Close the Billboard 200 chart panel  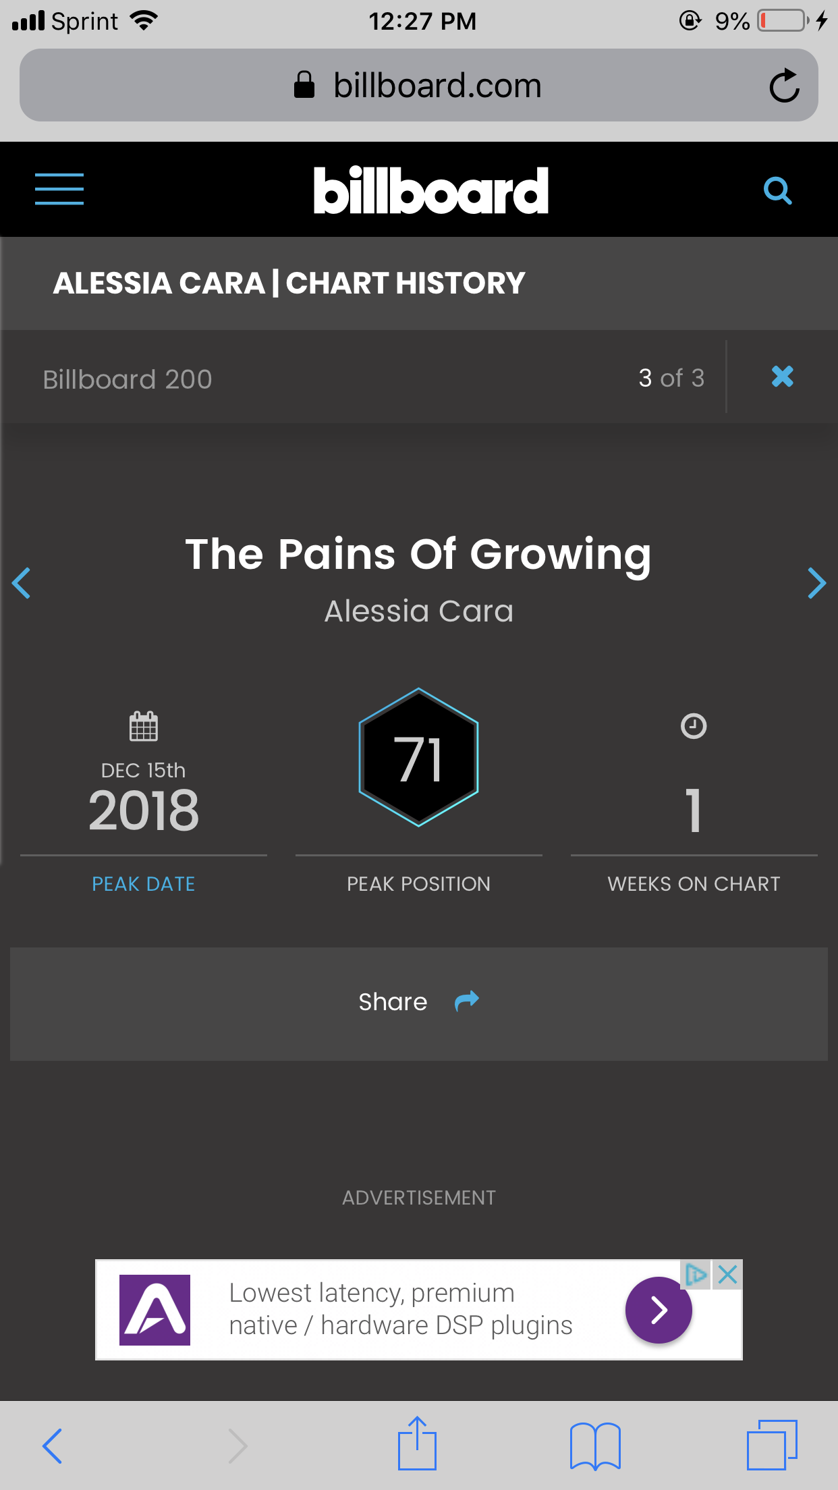pos(783,377)
